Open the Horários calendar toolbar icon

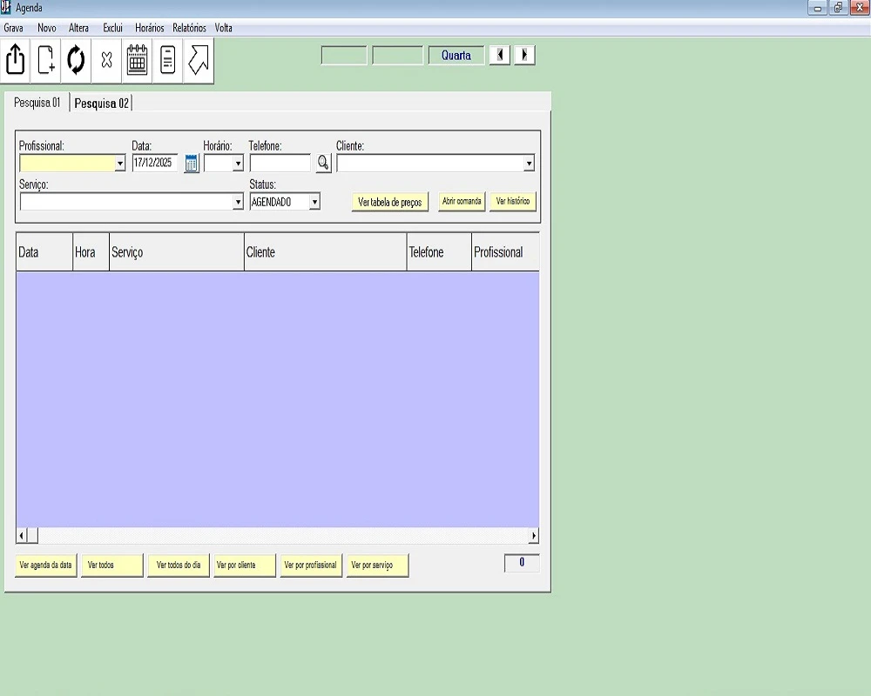138,61
